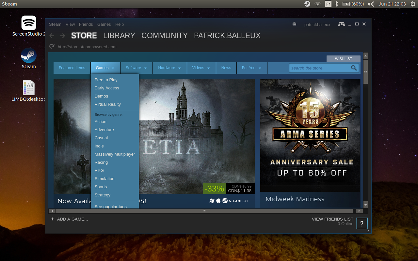This screenshot has width=418, height=261.
Task: Click ADD A GAME... button
Action: point(72,219)
